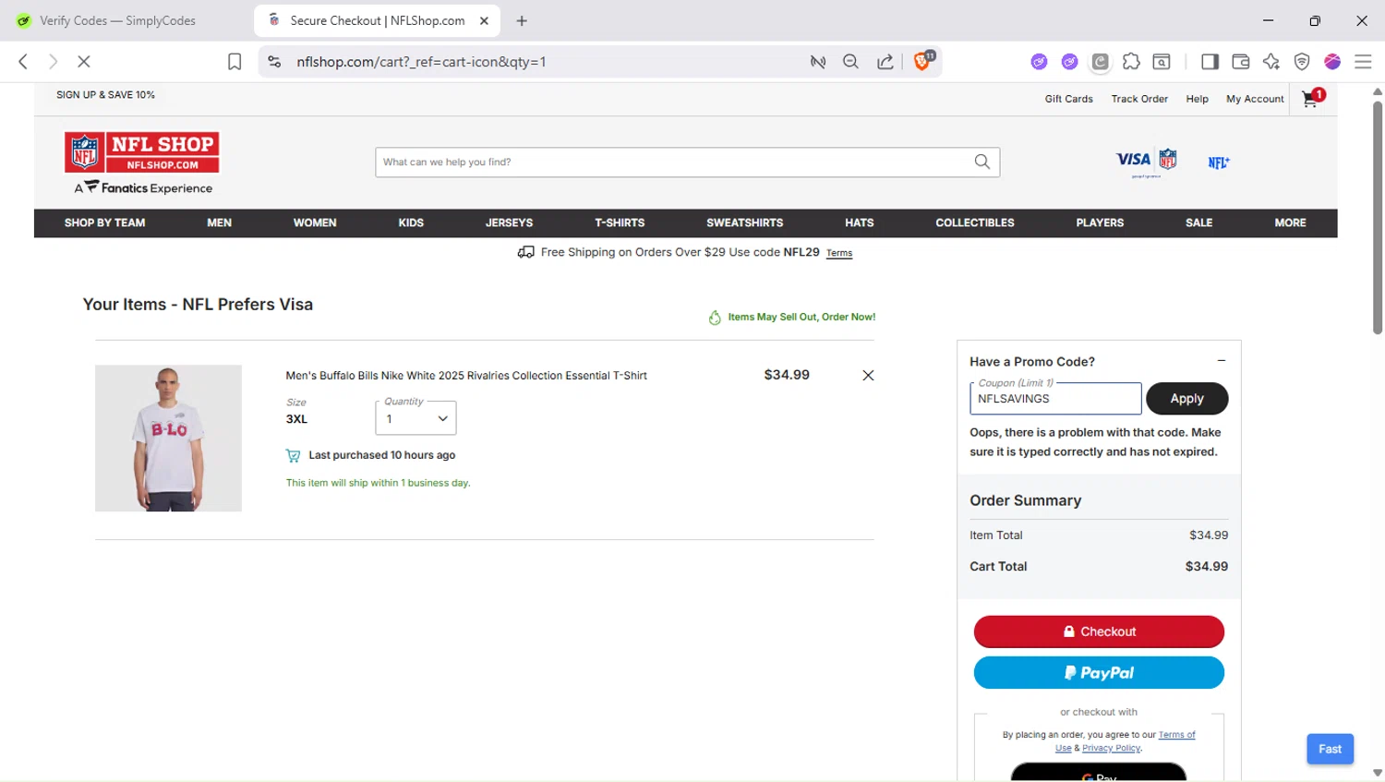This screenshot has width=1385, height=782.
Task: Open the NFL+ logo link
Action: pyautogui.click(x=1219, y=162)
